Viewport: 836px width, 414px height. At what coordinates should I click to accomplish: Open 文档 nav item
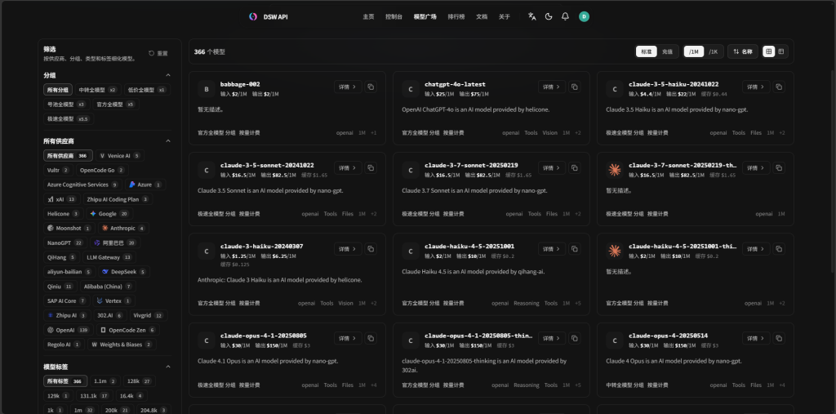pos(482,16)
